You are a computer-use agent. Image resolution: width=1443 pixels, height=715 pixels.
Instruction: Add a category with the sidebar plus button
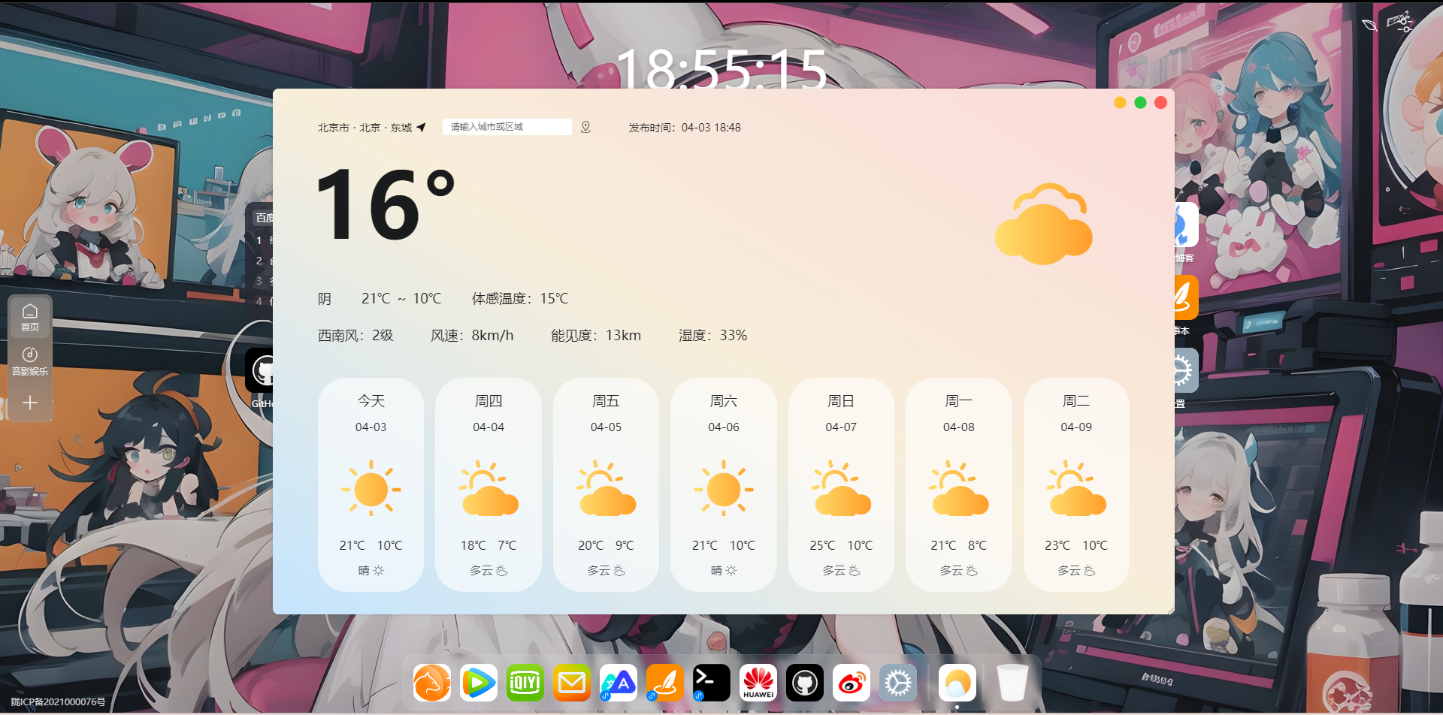[x=30, y=403]
